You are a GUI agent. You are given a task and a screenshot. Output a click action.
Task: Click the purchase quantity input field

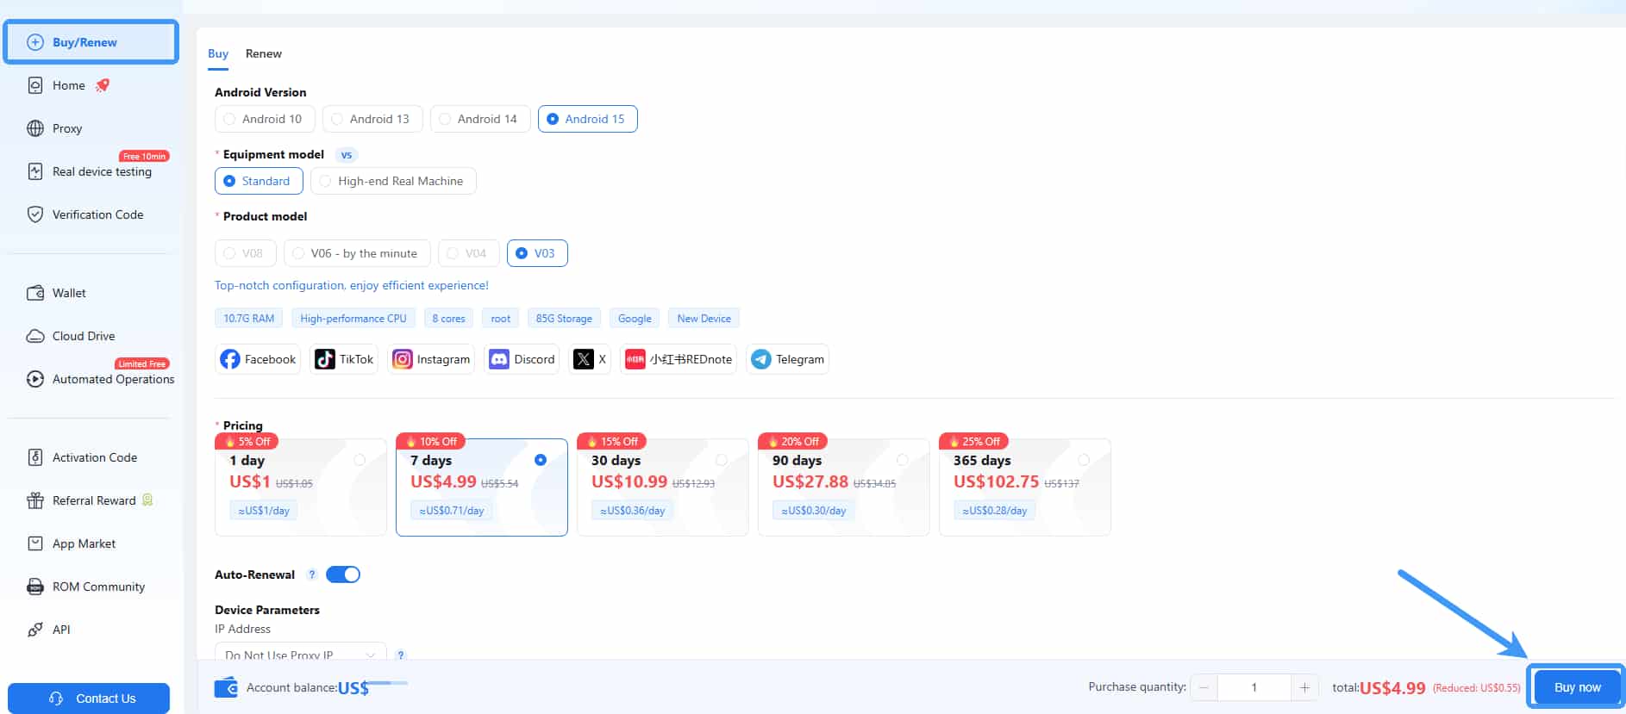point(1254,687)
